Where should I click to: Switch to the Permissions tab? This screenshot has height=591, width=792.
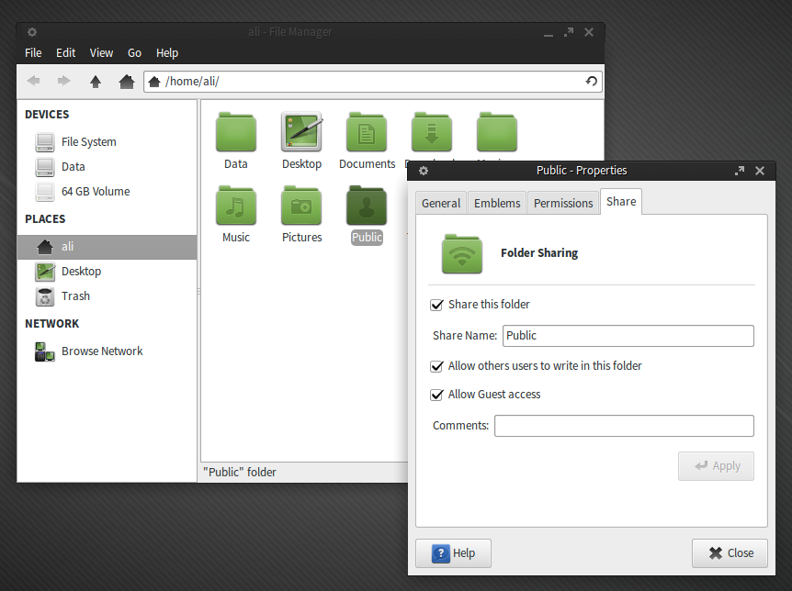click(x=563, y=204)
